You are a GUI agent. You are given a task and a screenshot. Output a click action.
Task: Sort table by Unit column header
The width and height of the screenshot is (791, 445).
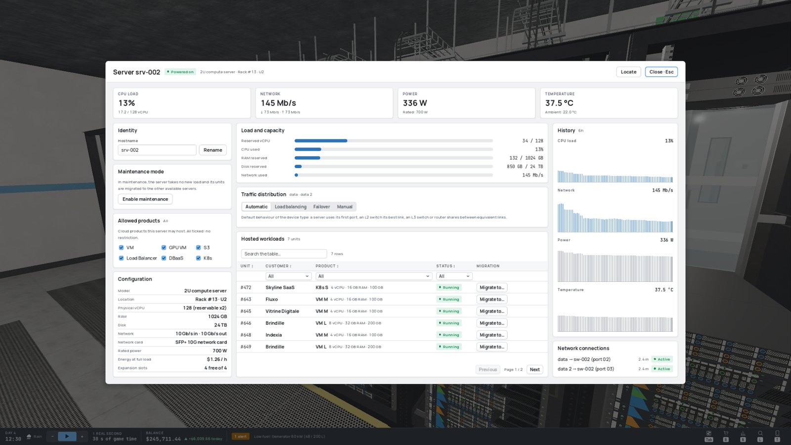click(x=247, y=267)
